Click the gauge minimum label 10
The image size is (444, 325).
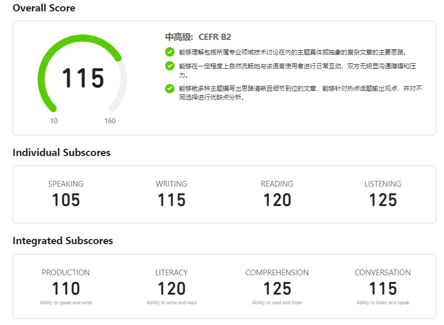(x=54, y=121)
